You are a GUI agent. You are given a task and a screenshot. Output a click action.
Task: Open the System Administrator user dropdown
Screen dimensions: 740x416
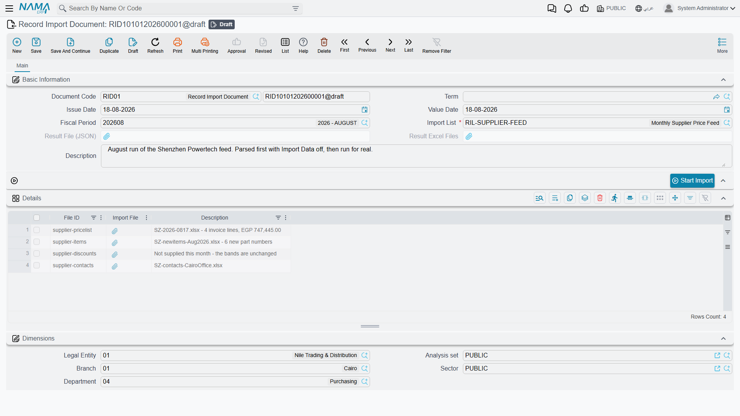pyautogui.click(x=699, y=8)
